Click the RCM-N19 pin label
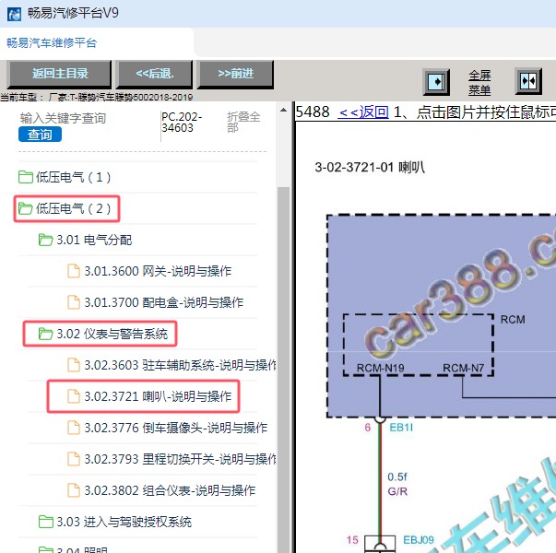Screen dimensions: 556x553 pos(381,368)
